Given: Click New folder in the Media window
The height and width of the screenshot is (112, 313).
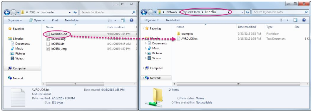Looking at the screenshot, I should point(173,20).
